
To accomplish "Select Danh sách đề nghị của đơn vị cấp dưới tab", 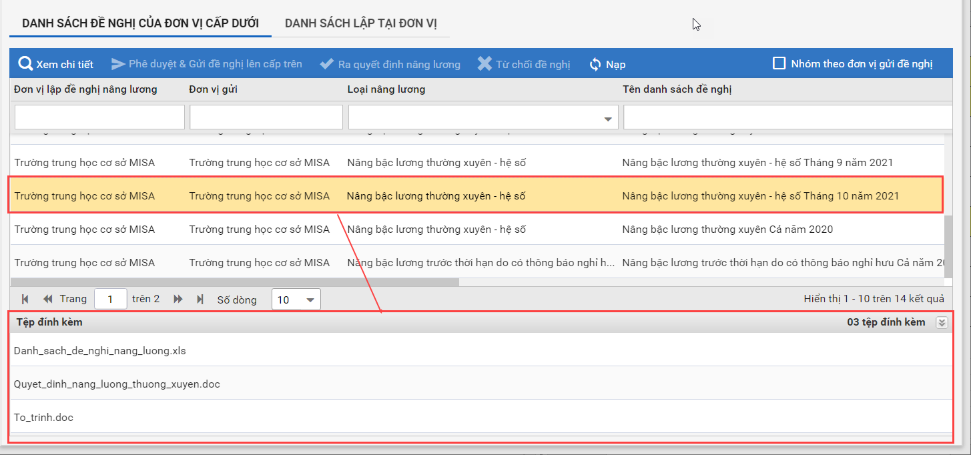I will tap(140, 23).
